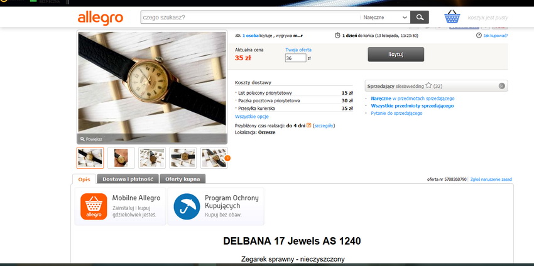Open the Wszystkie opcje link
This screenshot has width=534, height=266.
[252, 117]
